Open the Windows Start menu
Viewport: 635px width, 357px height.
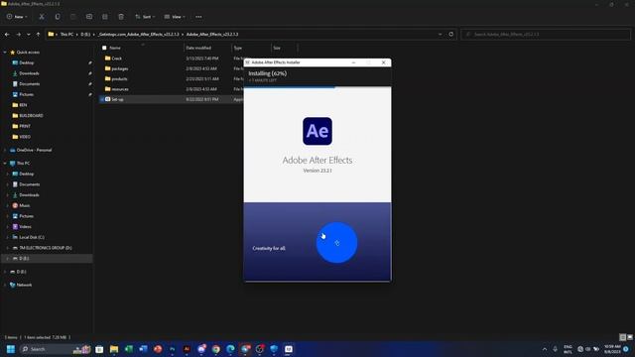coord(11,349)
